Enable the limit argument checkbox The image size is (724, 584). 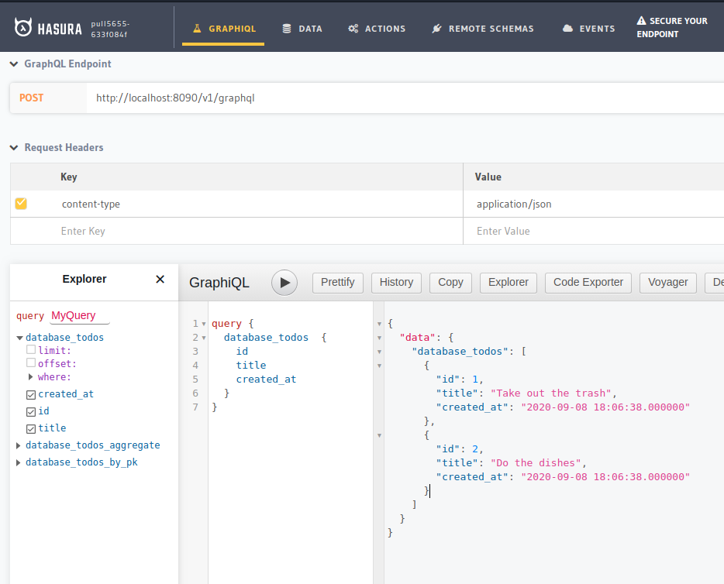click(31, 349)
